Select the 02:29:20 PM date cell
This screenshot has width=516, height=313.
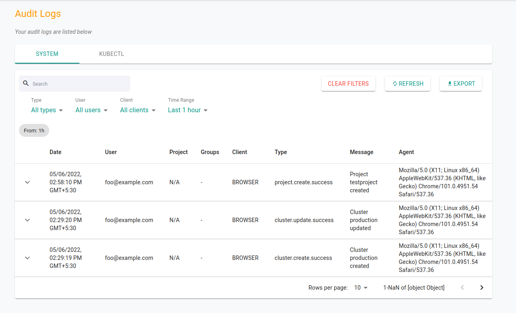[x=66, y=220]
